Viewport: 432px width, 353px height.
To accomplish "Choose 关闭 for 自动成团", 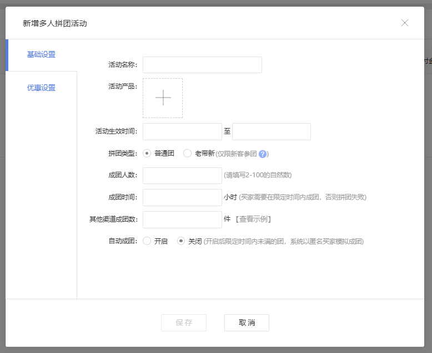I will (x=180, y=241).
